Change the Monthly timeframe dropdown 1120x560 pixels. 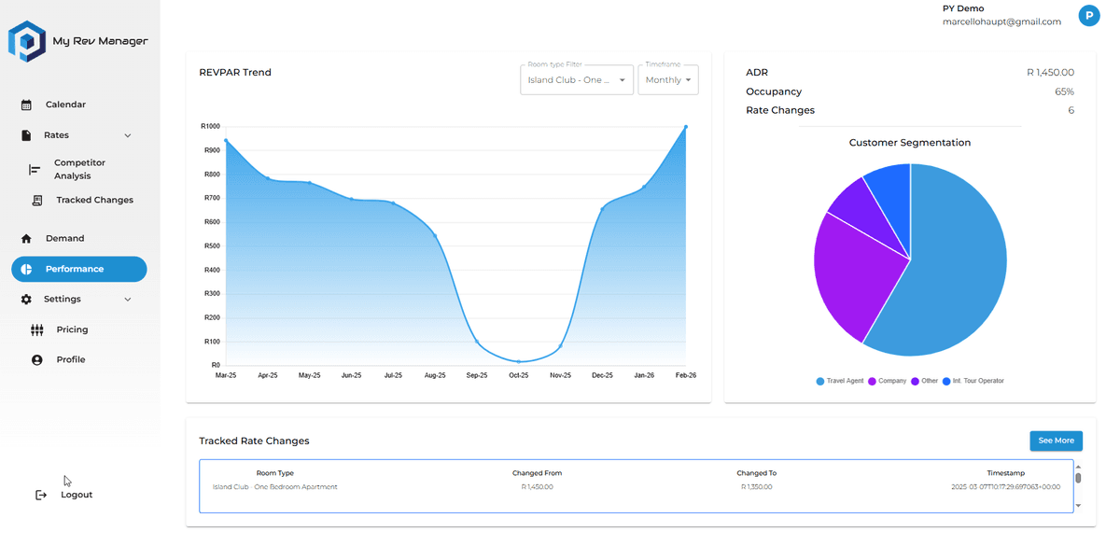pyautogui.click(x=667, y=79)
